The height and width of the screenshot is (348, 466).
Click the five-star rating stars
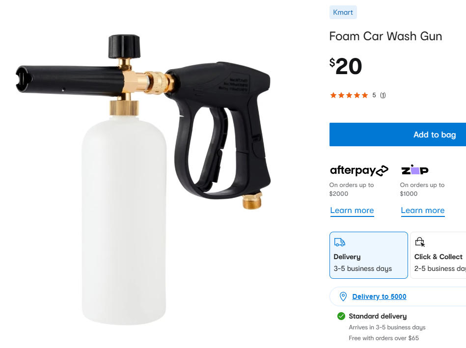[x=349, y=95]
